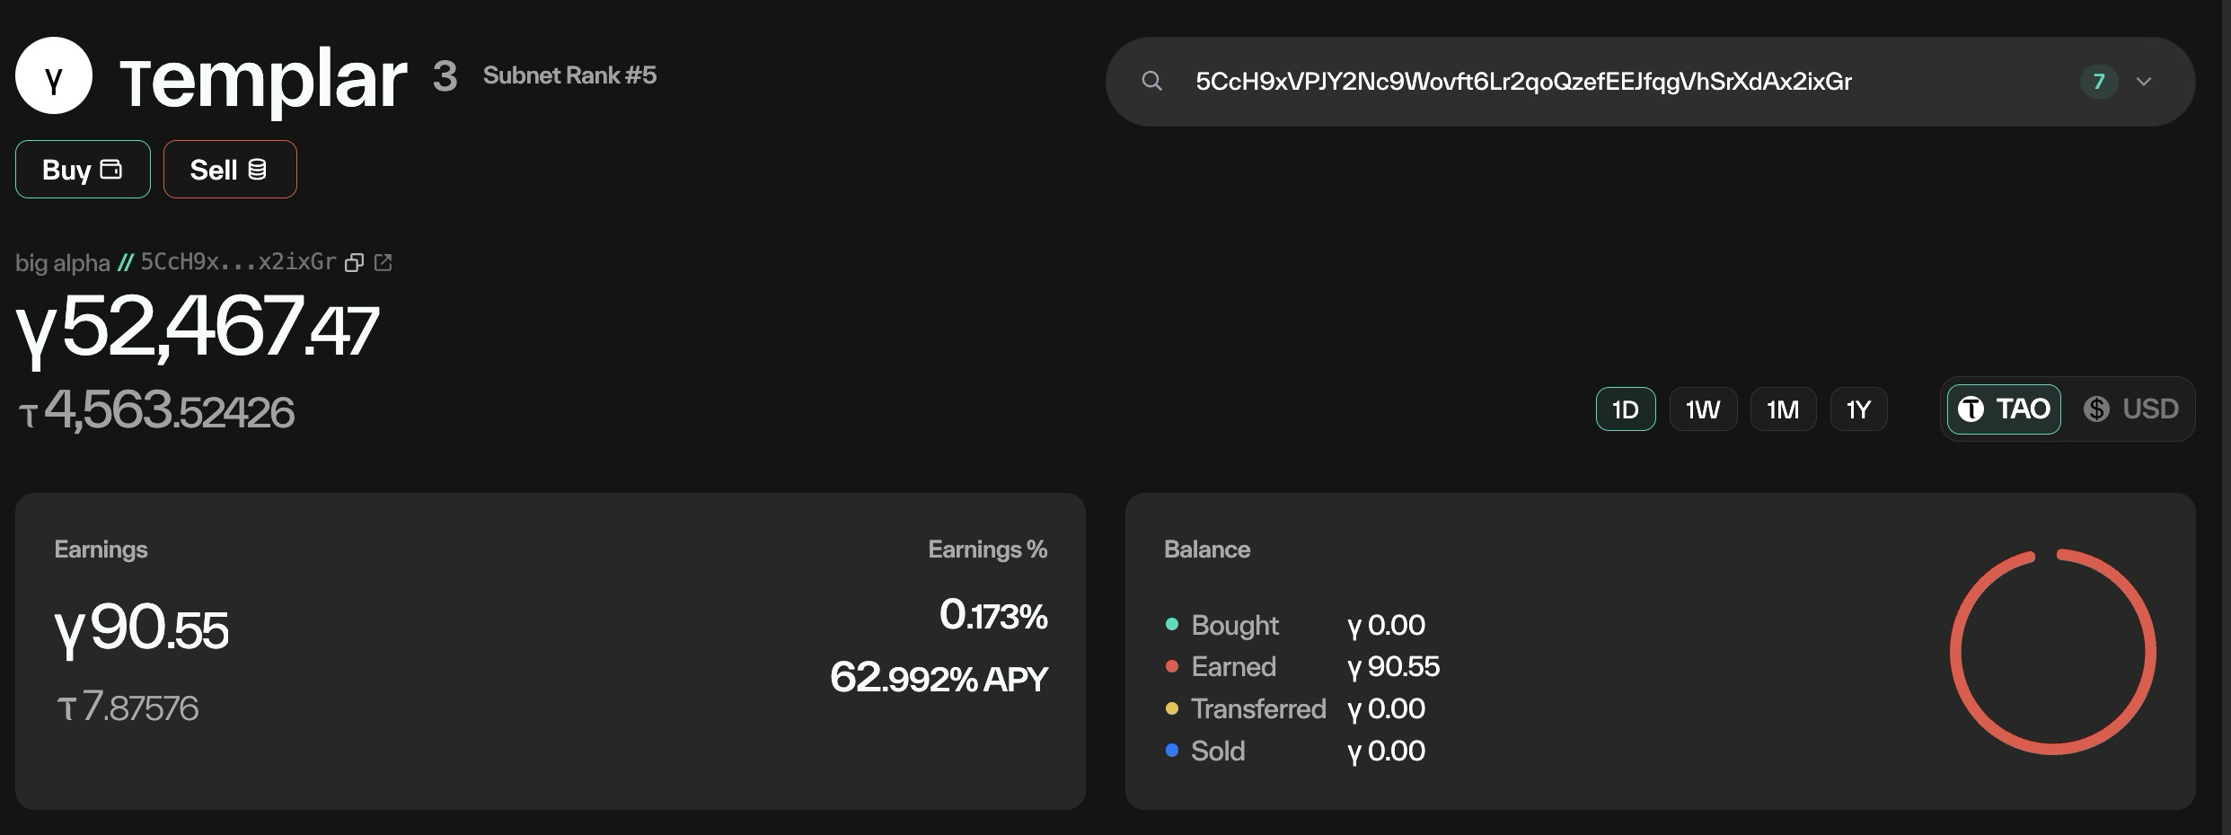Select the 1D time range

click(1626, 409)
